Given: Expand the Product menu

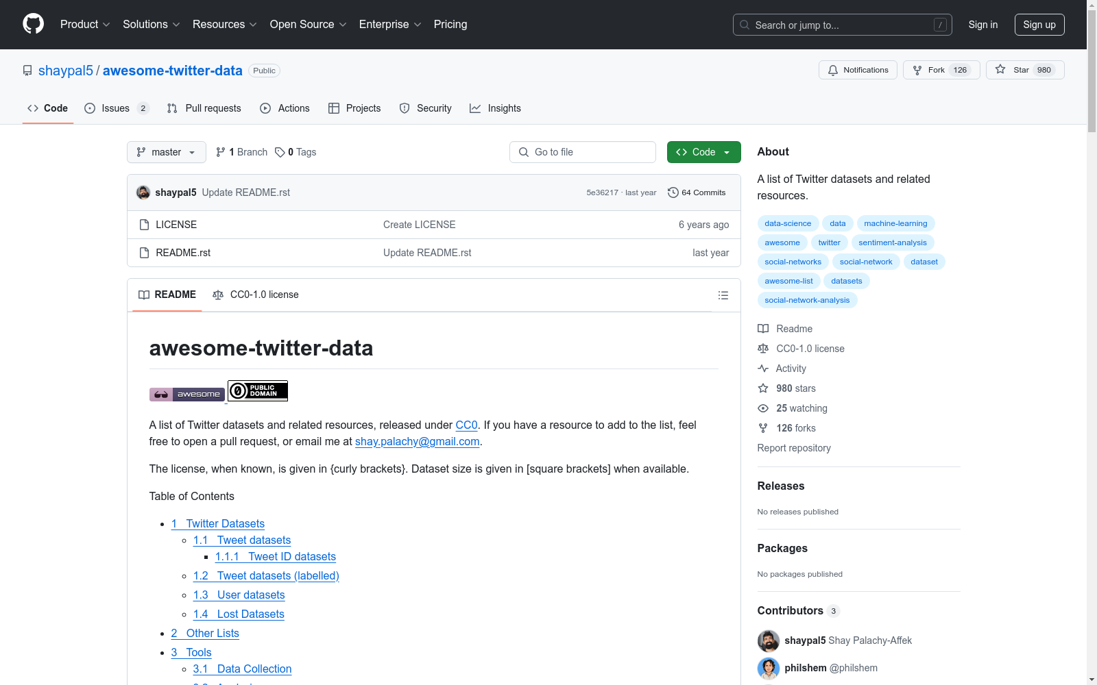Looking at the screenshot, I should click(x=85, y=25).
